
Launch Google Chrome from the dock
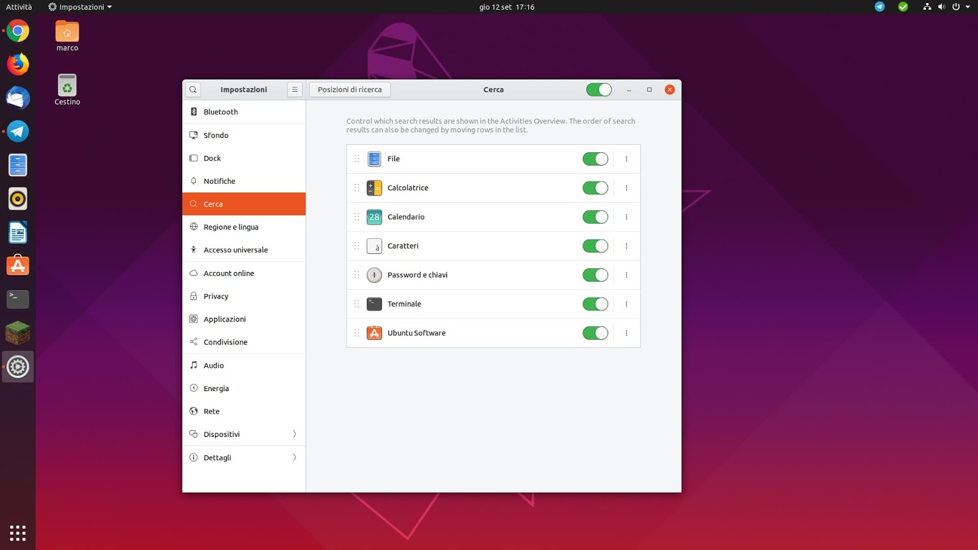click(x=18, y=31)
